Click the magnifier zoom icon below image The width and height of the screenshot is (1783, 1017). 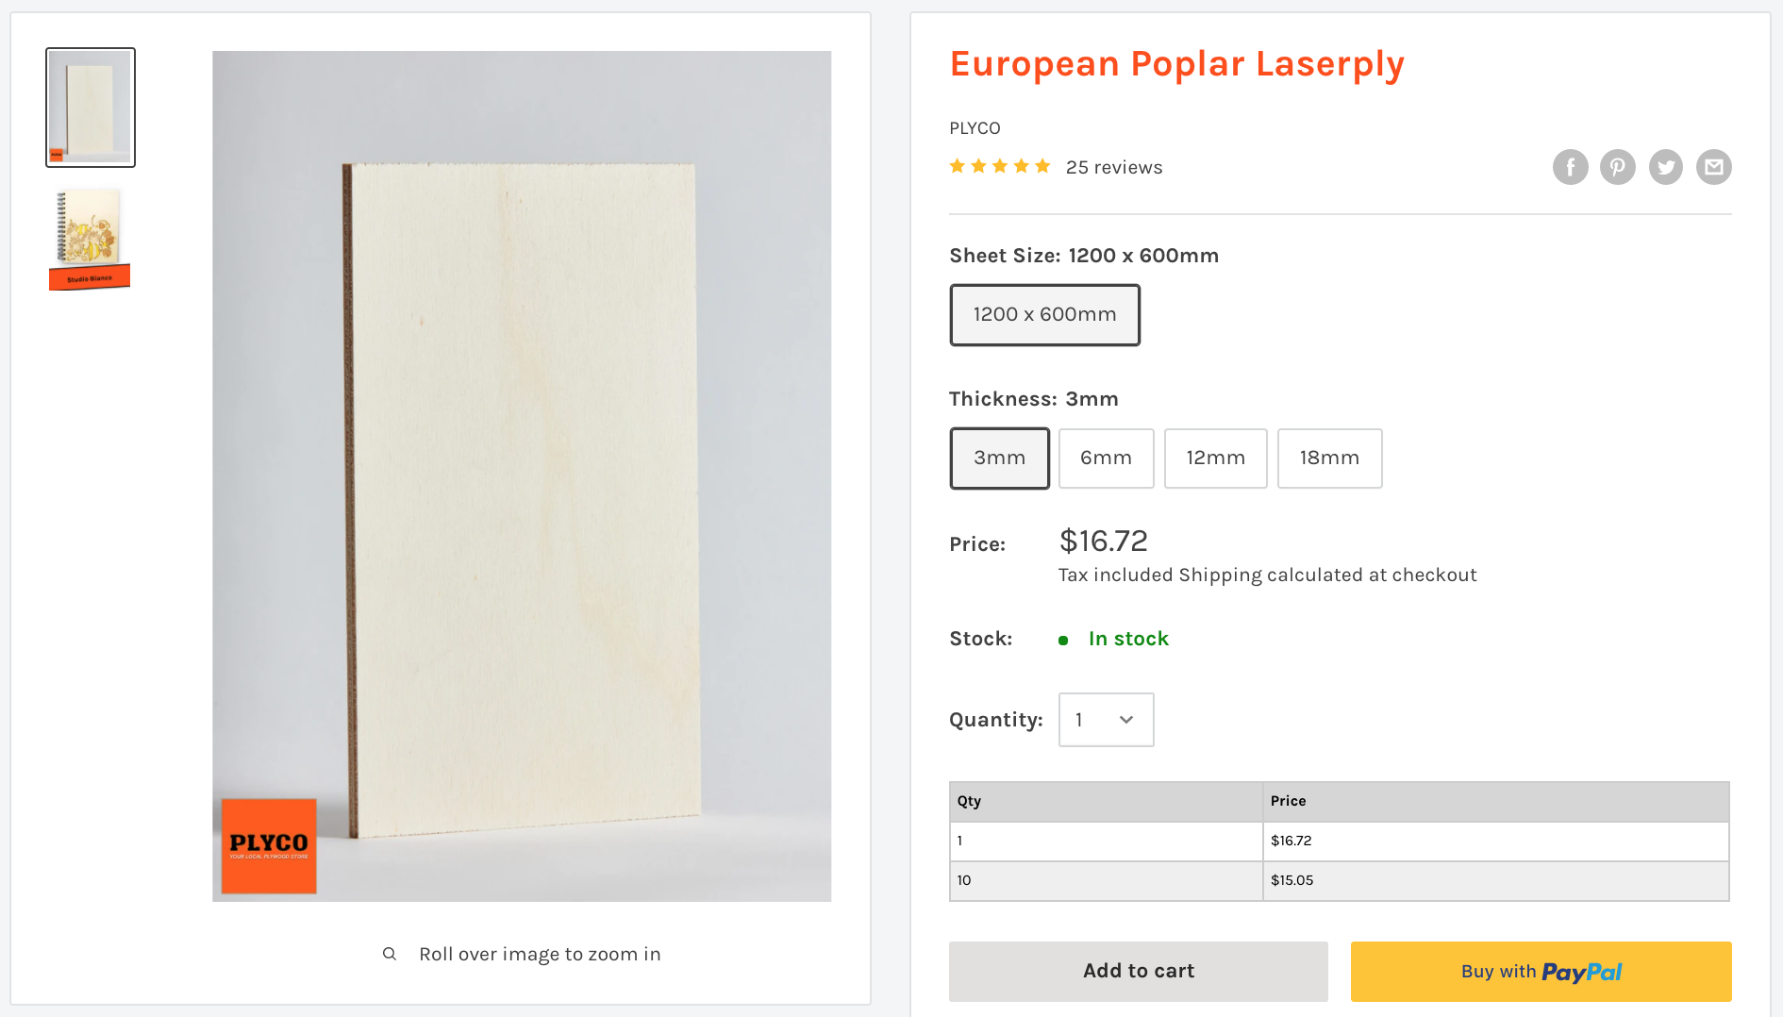pyautogui.click(x=390, y=954)
